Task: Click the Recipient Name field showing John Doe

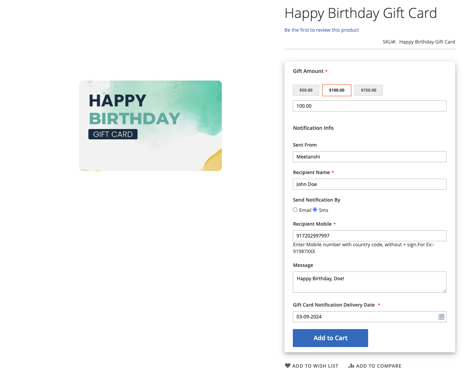Action: point(369,184)
